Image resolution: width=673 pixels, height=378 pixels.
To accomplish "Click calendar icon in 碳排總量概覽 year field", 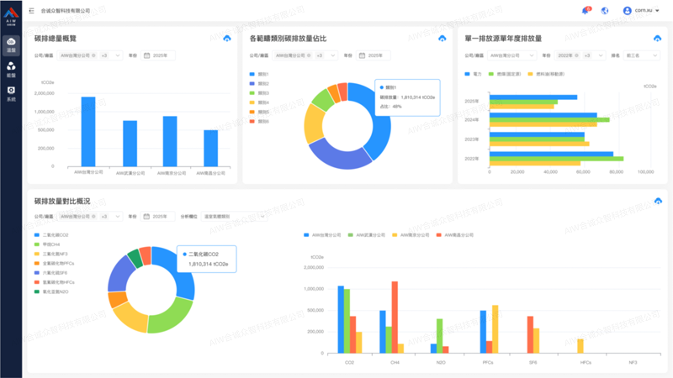I will click(146, 55).
